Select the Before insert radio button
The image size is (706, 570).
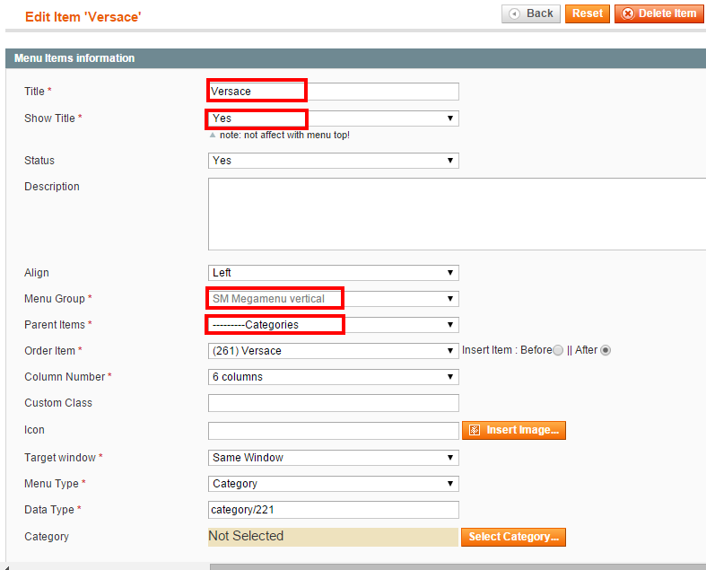pyautogui.click(x=558, y=351)
